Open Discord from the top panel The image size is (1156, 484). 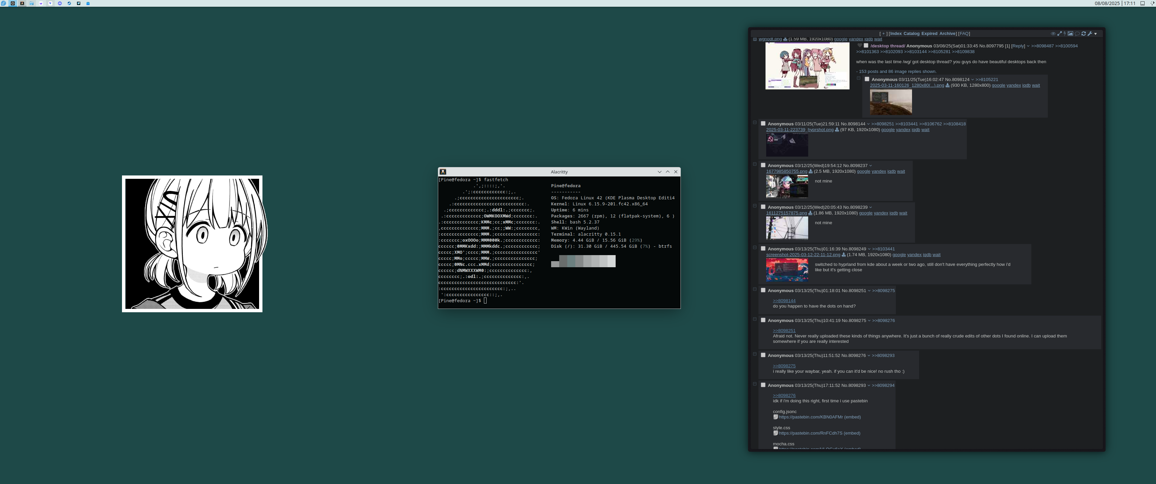coord(60,3)
